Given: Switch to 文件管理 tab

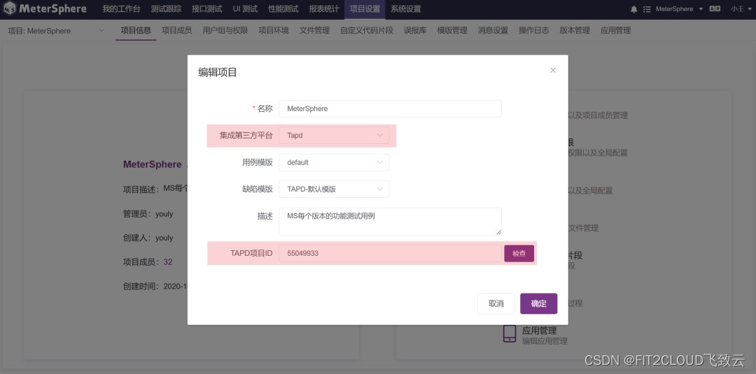Looking at the screenshot, I should (314, 30).
